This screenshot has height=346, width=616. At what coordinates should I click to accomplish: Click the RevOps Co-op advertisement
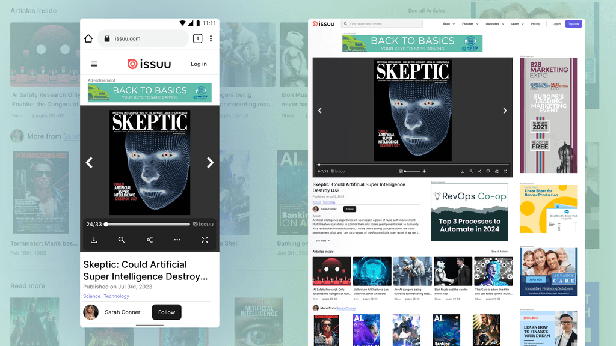tap(469, 212)
